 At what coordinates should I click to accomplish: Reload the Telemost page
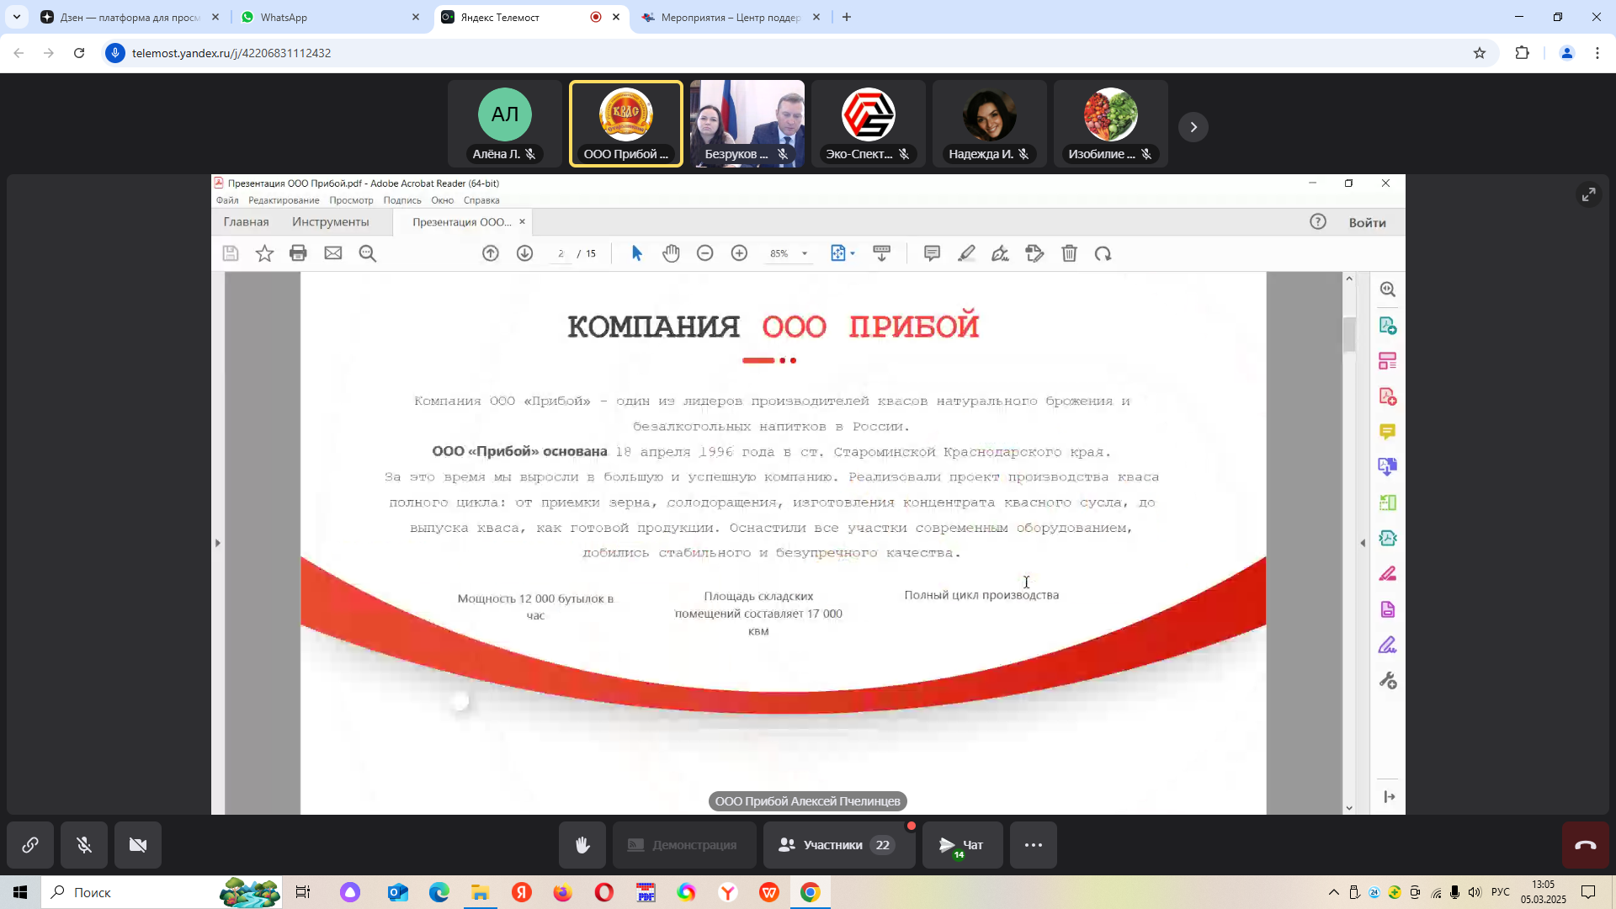79,53
